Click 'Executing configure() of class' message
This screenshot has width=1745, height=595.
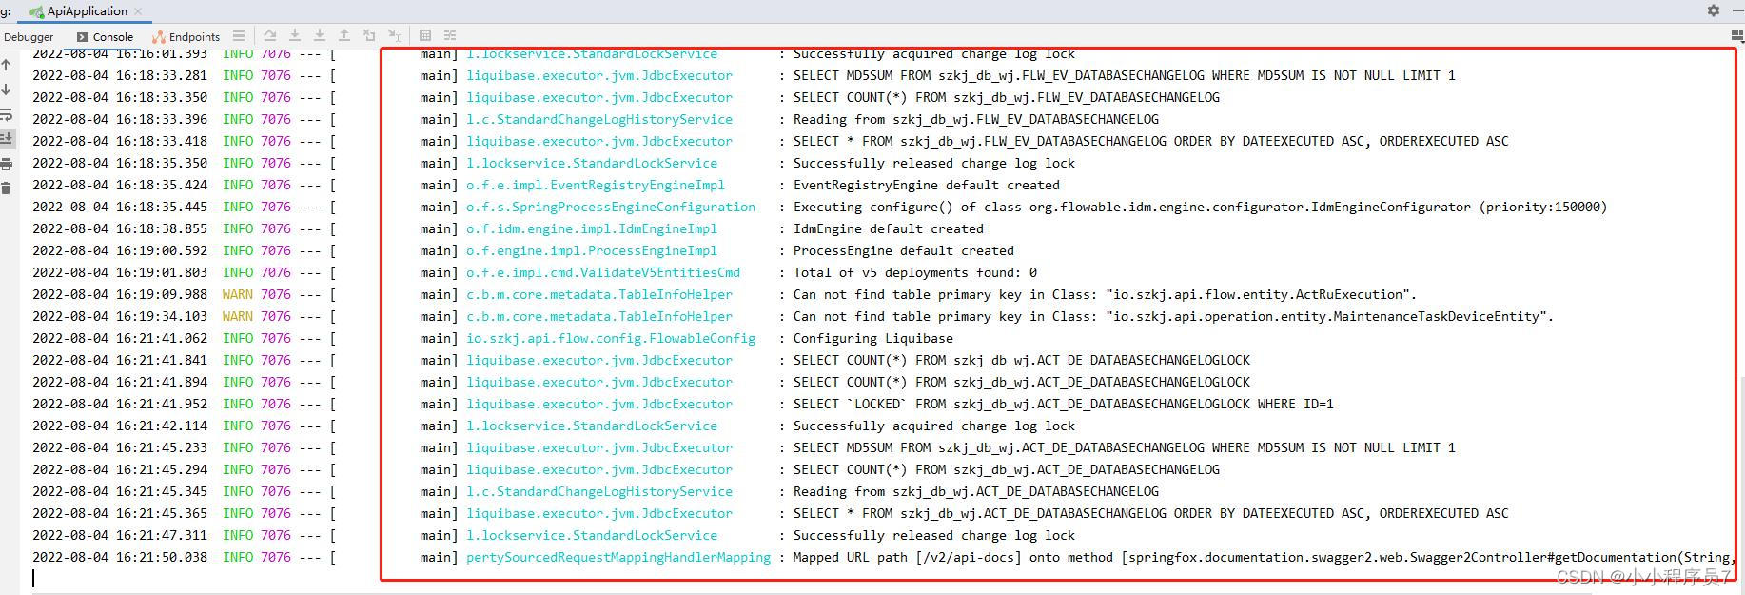point(1200,207)
